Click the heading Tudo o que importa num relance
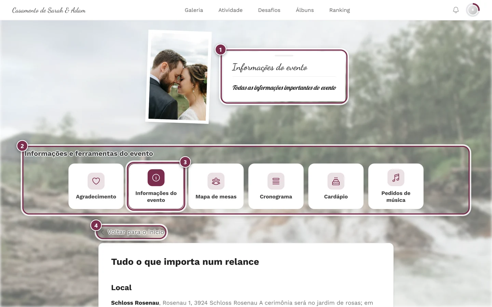 [x=185, y=262]
